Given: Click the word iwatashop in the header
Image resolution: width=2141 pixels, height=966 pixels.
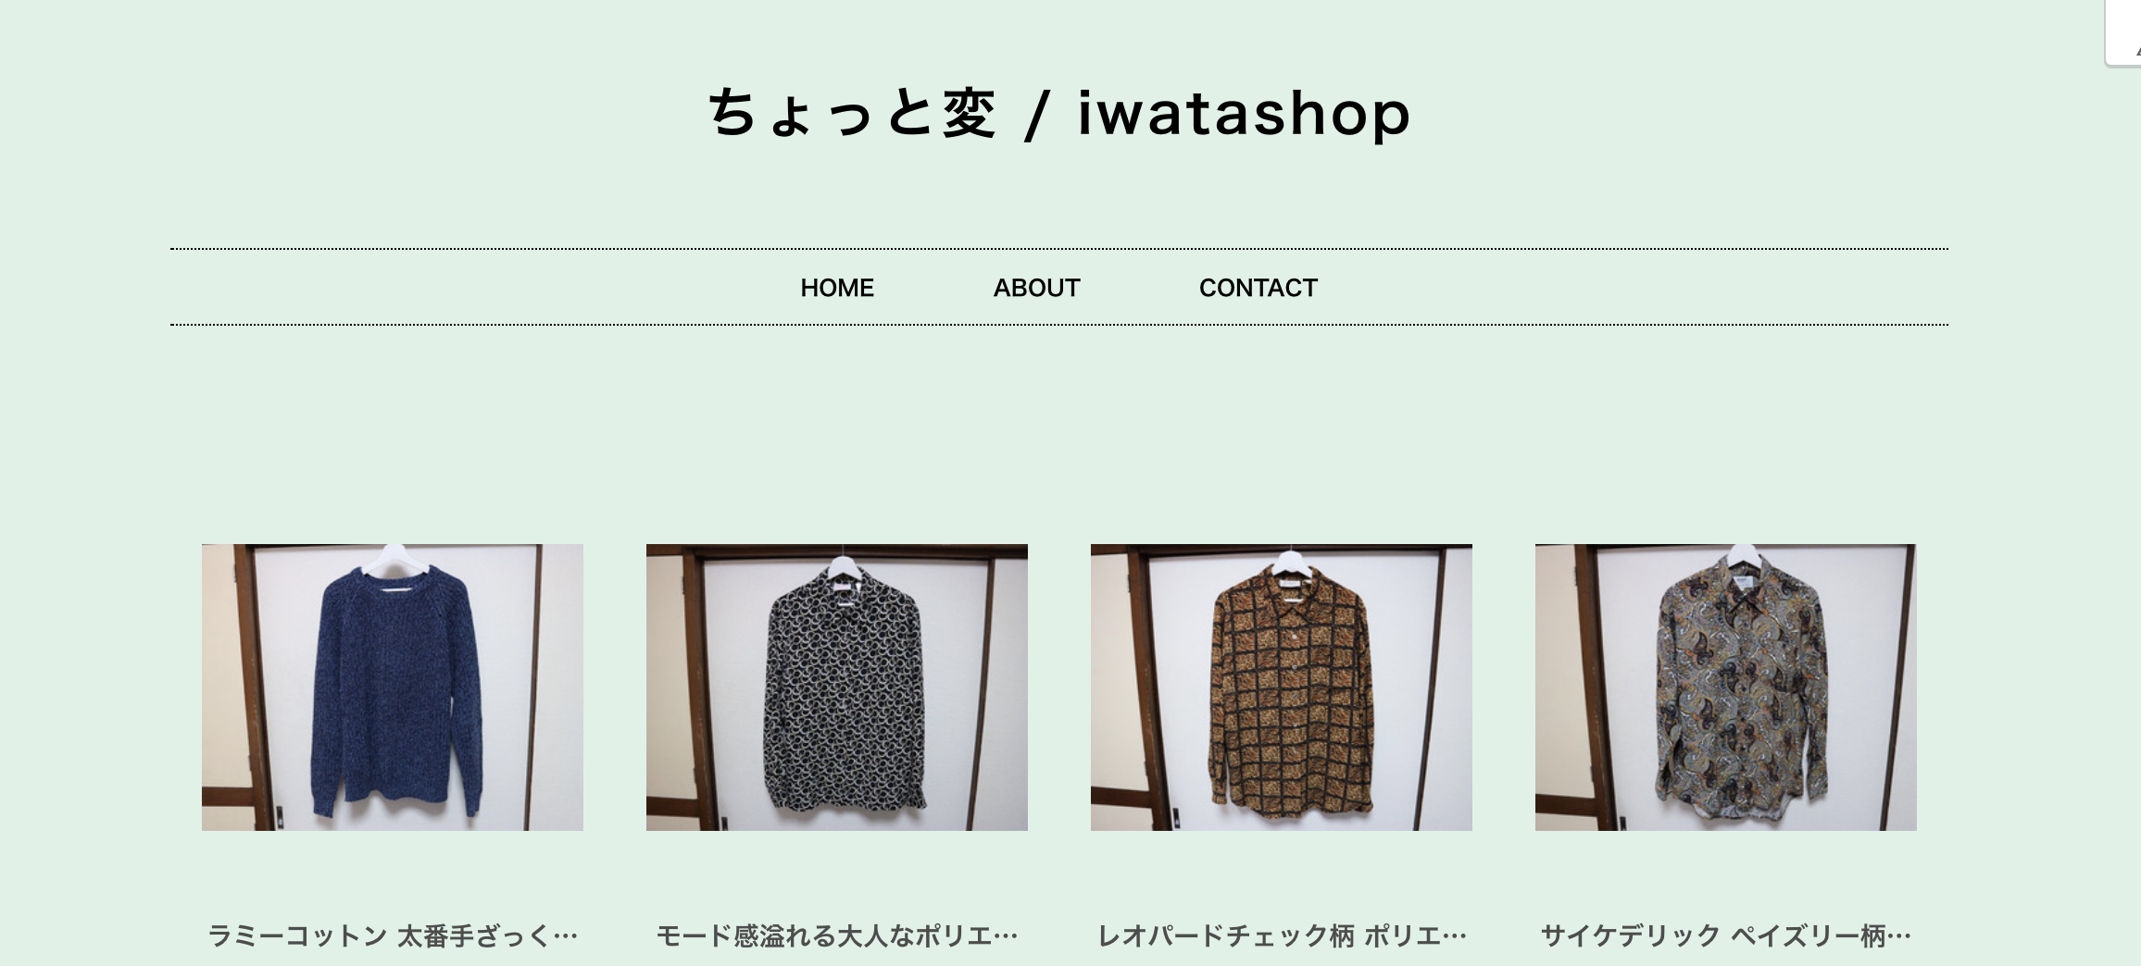Looking at the screenshot, I should point(1245,113).
